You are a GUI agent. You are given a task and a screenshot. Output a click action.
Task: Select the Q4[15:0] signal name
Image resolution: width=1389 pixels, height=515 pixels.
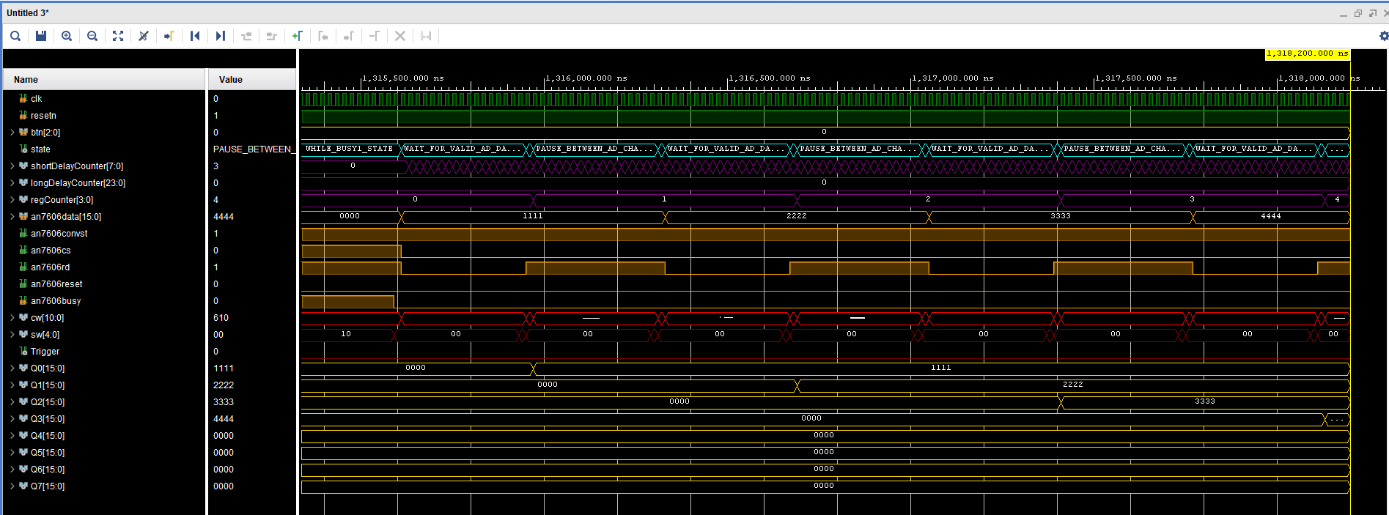click(48, 436)
